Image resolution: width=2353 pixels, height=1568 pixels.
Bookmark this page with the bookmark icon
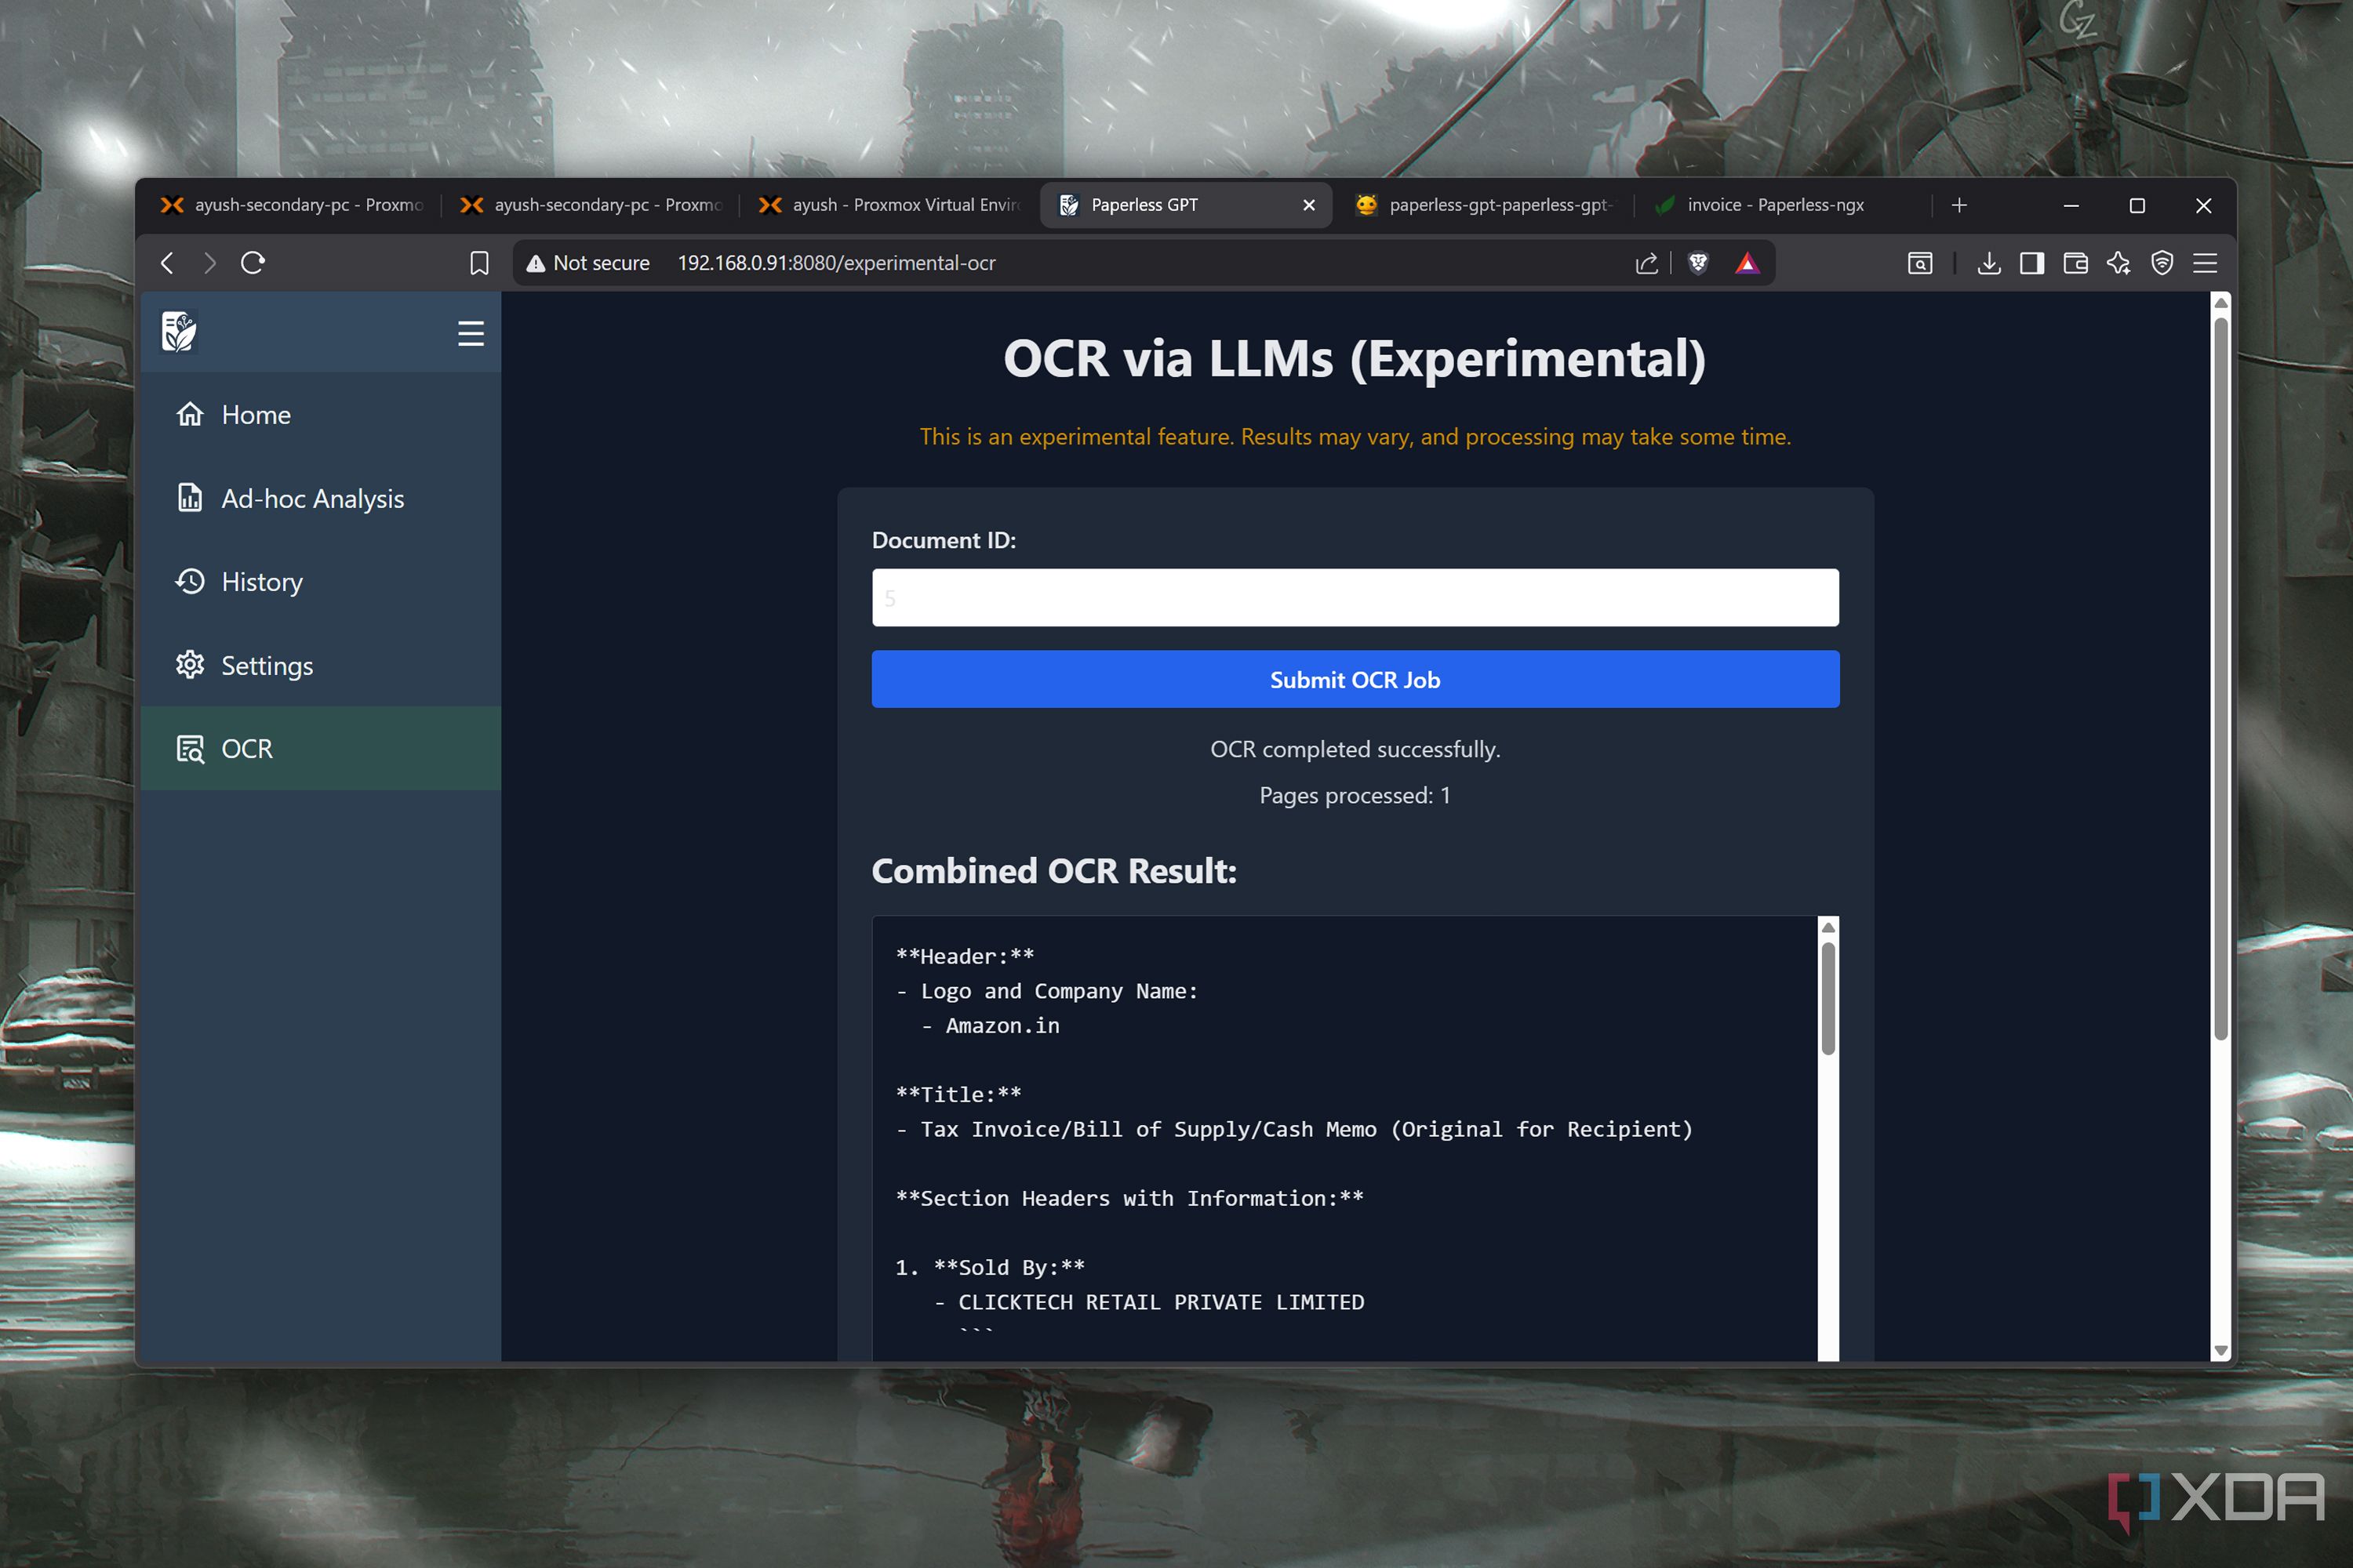coord(479,263)
